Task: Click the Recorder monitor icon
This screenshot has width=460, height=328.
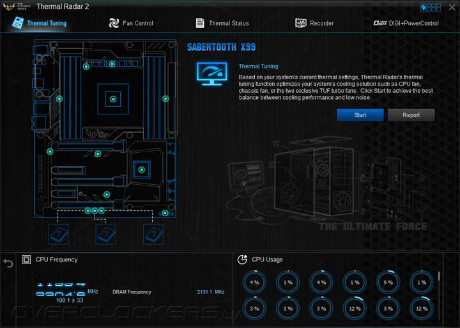Action: 301,23
